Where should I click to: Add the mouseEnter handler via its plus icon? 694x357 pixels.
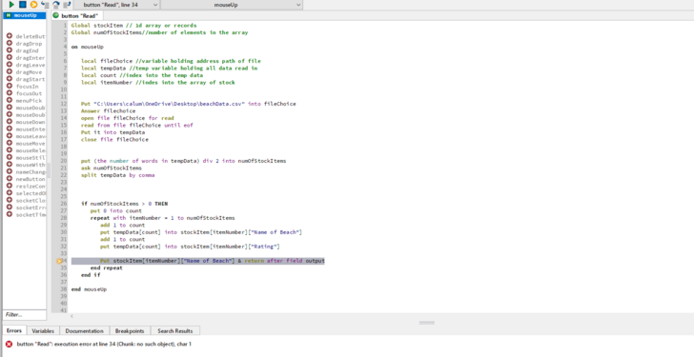click(9, 129)
